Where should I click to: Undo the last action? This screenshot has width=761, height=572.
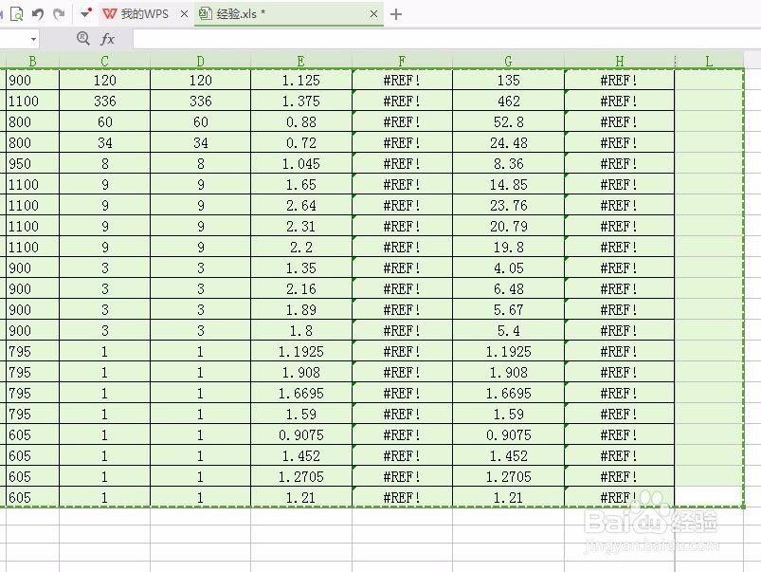pos(38,14)
